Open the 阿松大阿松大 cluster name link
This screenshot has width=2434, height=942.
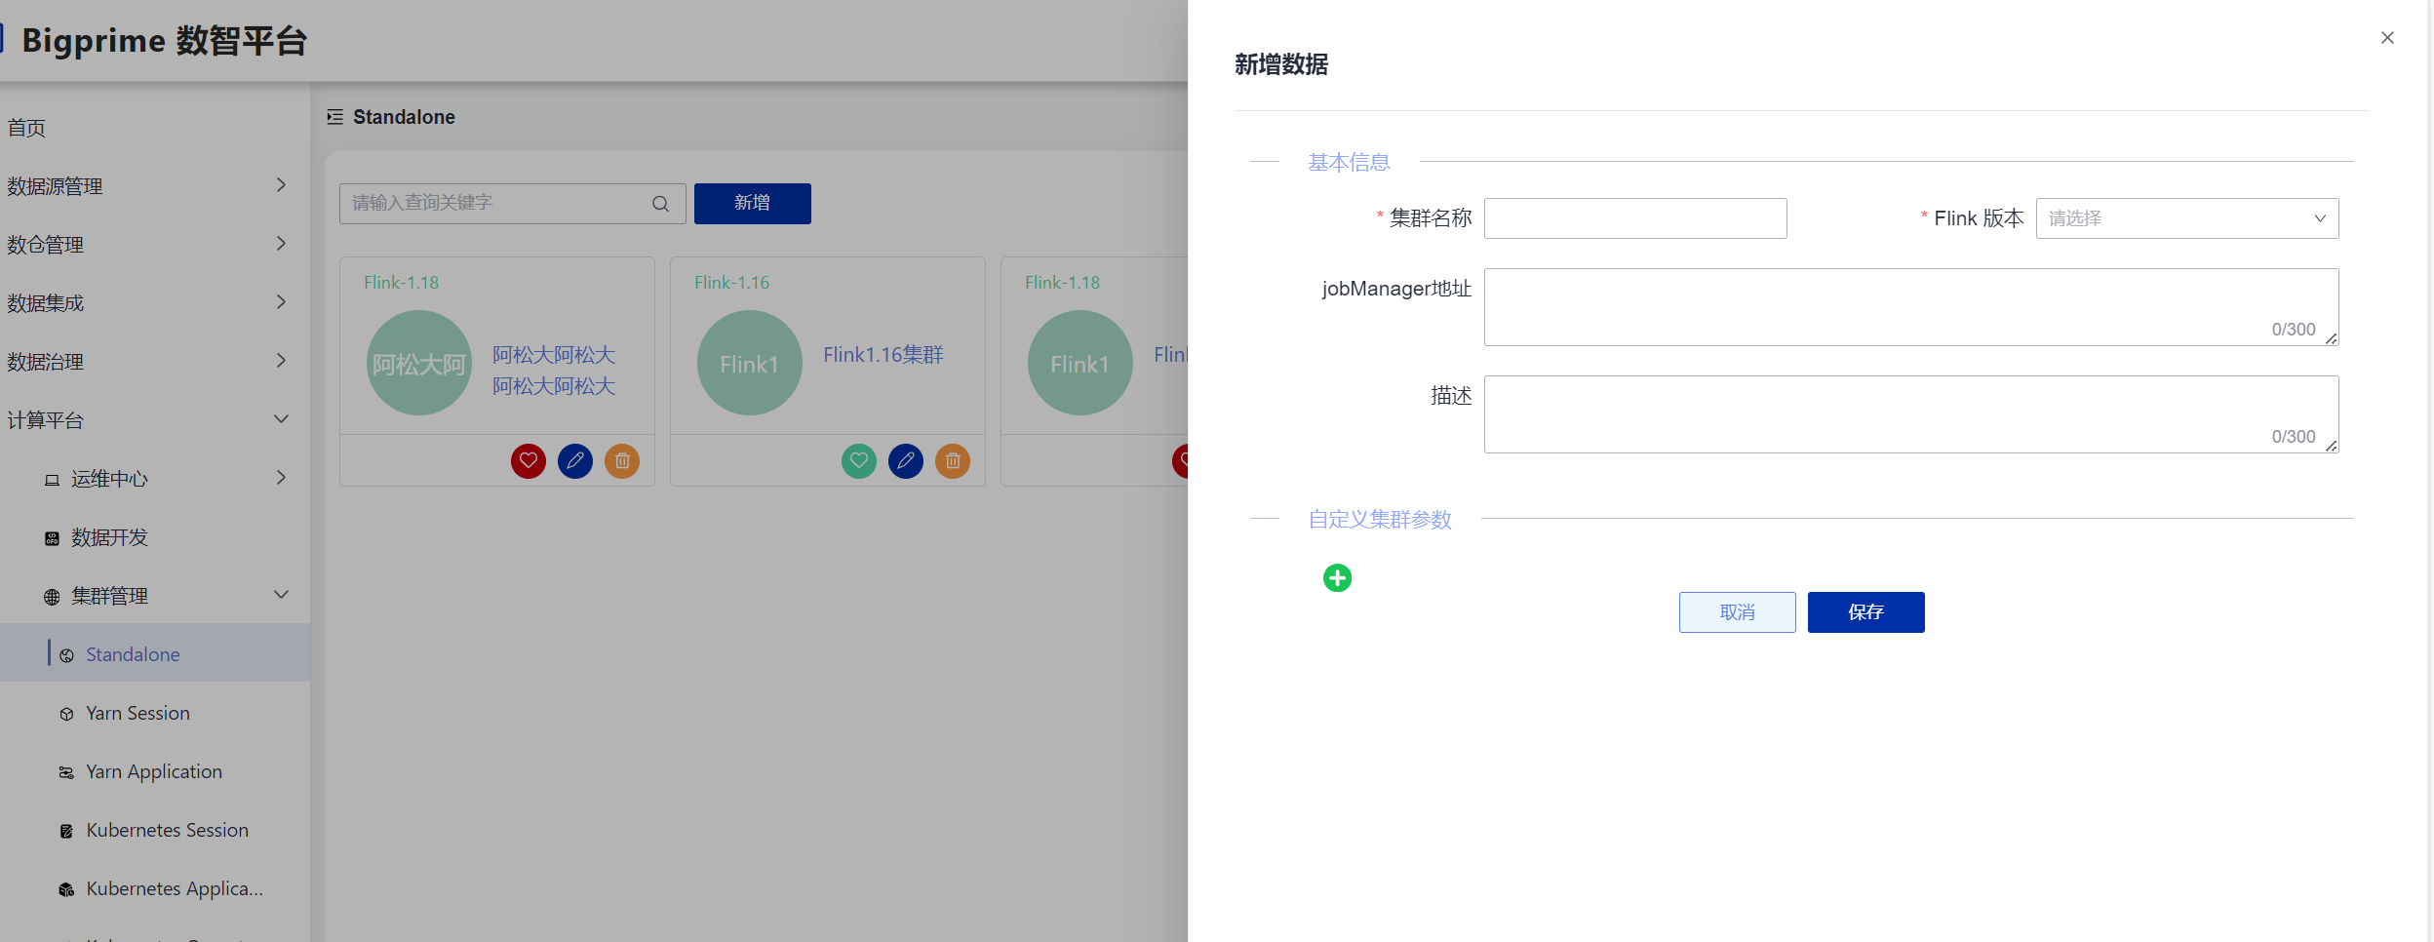(x=554, y=371)
